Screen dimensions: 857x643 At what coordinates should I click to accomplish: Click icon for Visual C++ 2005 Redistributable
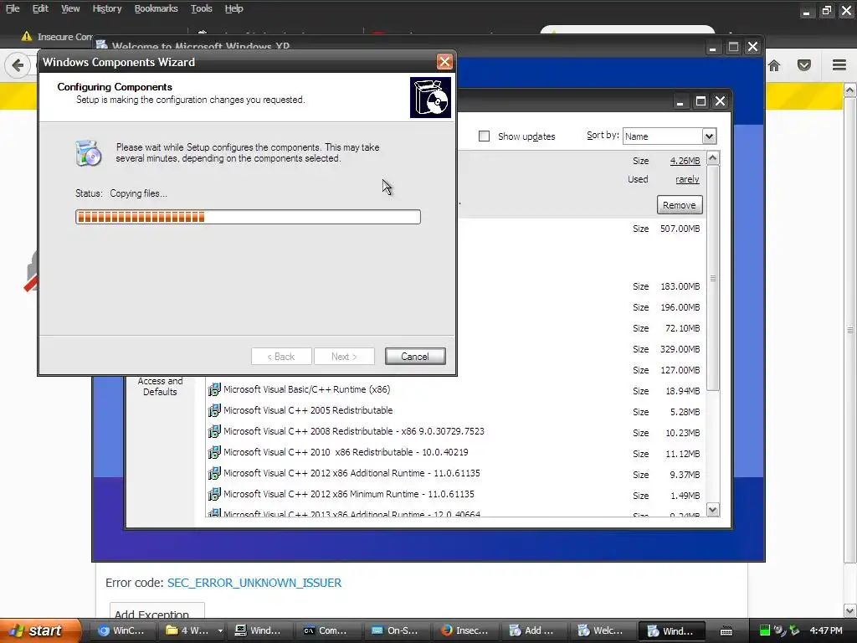[214, 410]
